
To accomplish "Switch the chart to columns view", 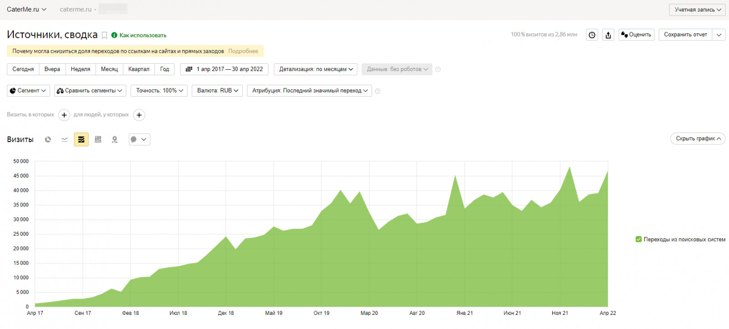I will pos(98,139).
